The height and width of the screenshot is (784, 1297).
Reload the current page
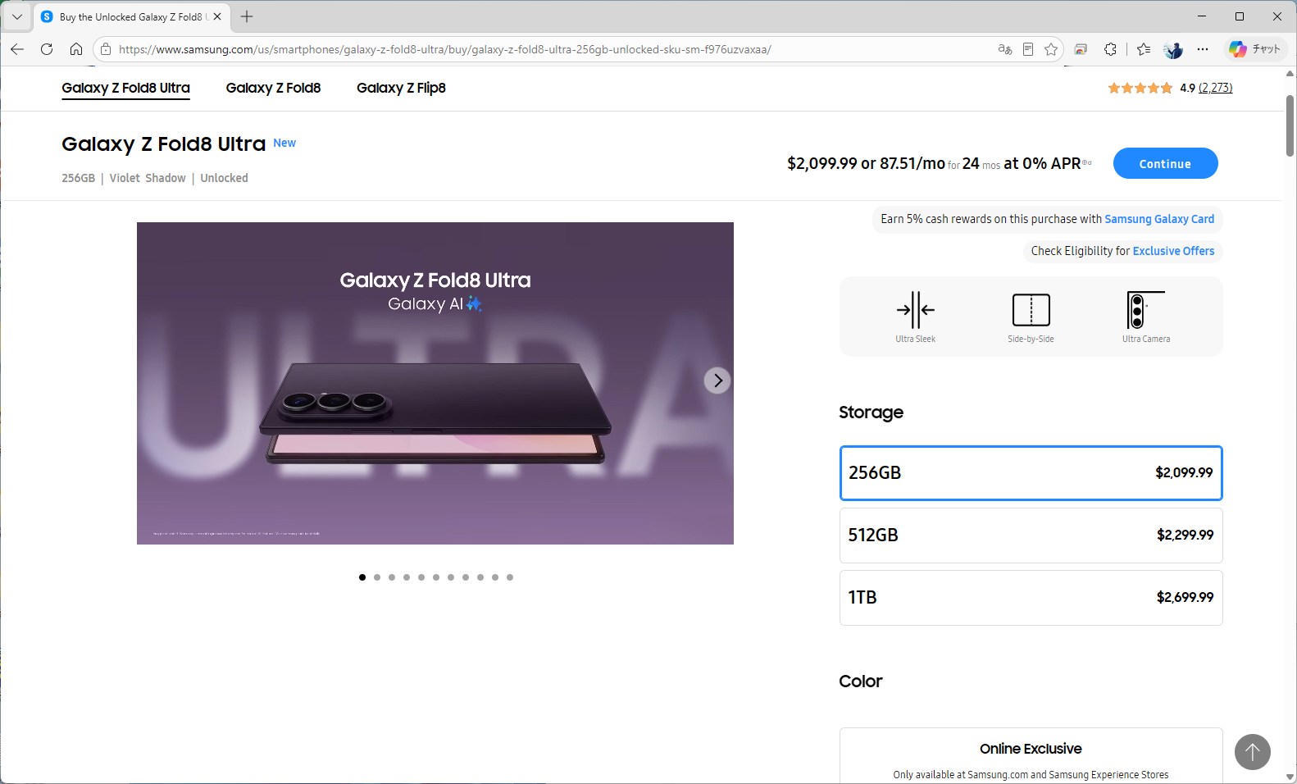coord(47,49)
